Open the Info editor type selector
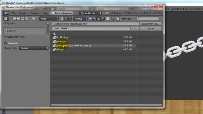 6,13
